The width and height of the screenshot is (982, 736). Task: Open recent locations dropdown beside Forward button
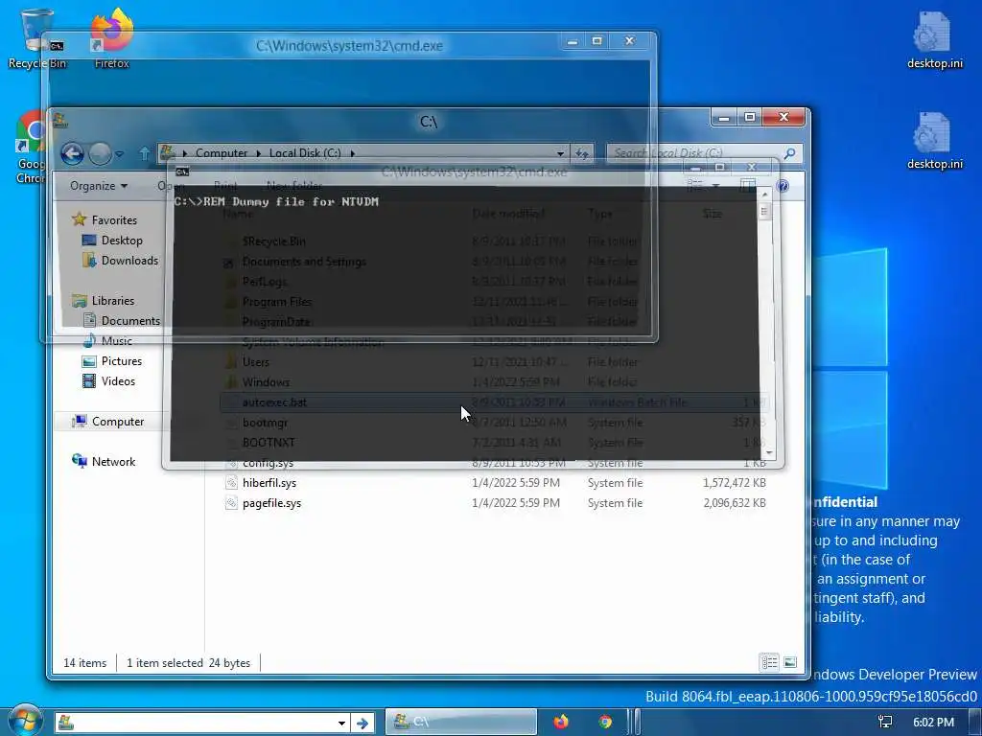coord(120,153)
